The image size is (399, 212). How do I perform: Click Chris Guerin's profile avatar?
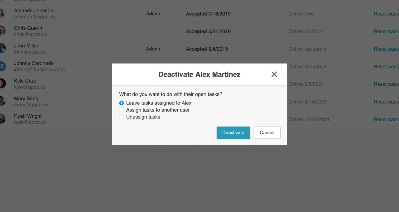[x=2, y=31]
